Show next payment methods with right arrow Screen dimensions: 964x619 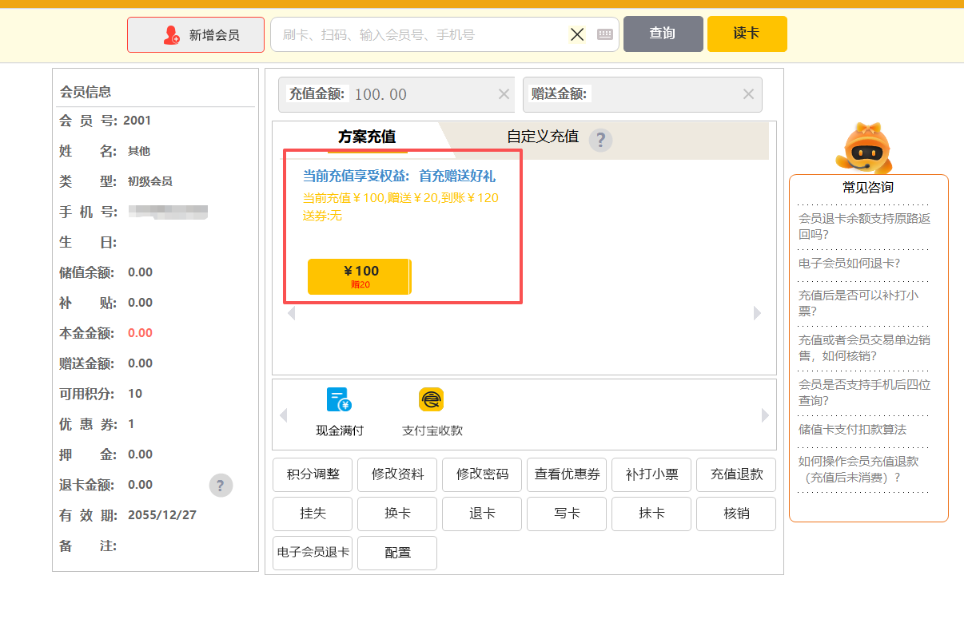click(x=765, y=415)
